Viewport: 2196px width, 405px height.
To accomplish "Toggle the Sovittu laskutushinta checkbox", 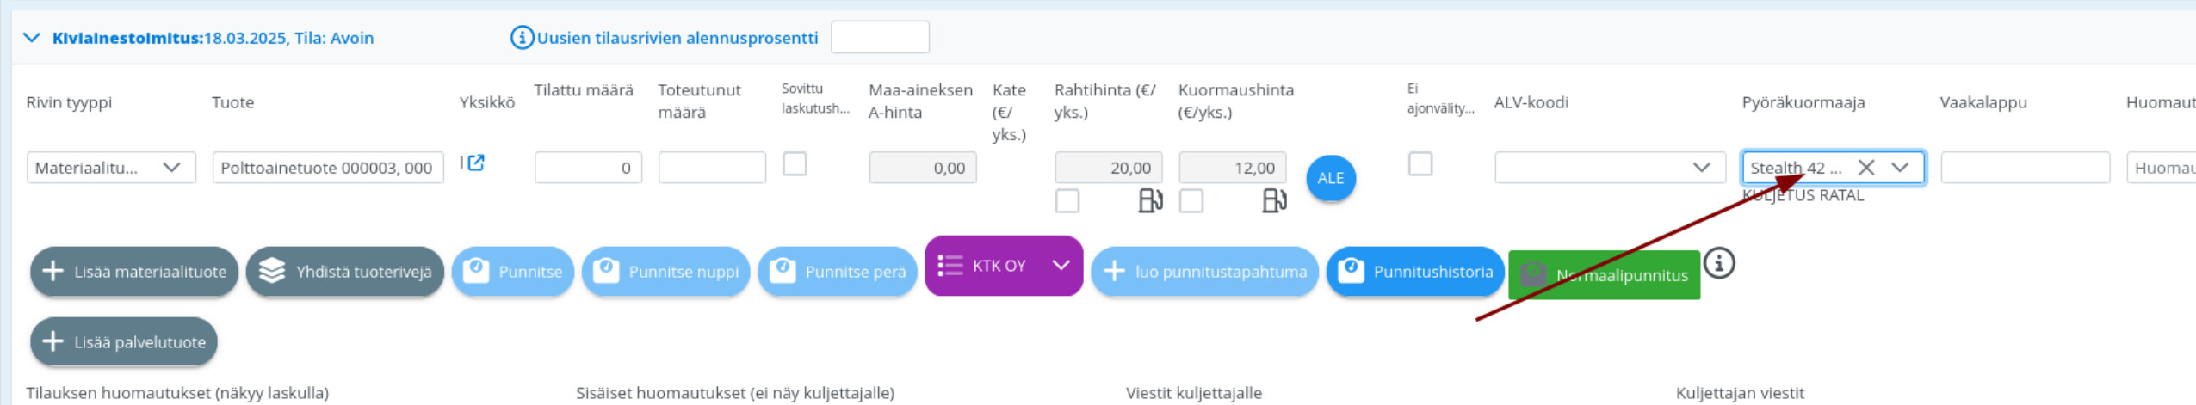I will 795,163.
